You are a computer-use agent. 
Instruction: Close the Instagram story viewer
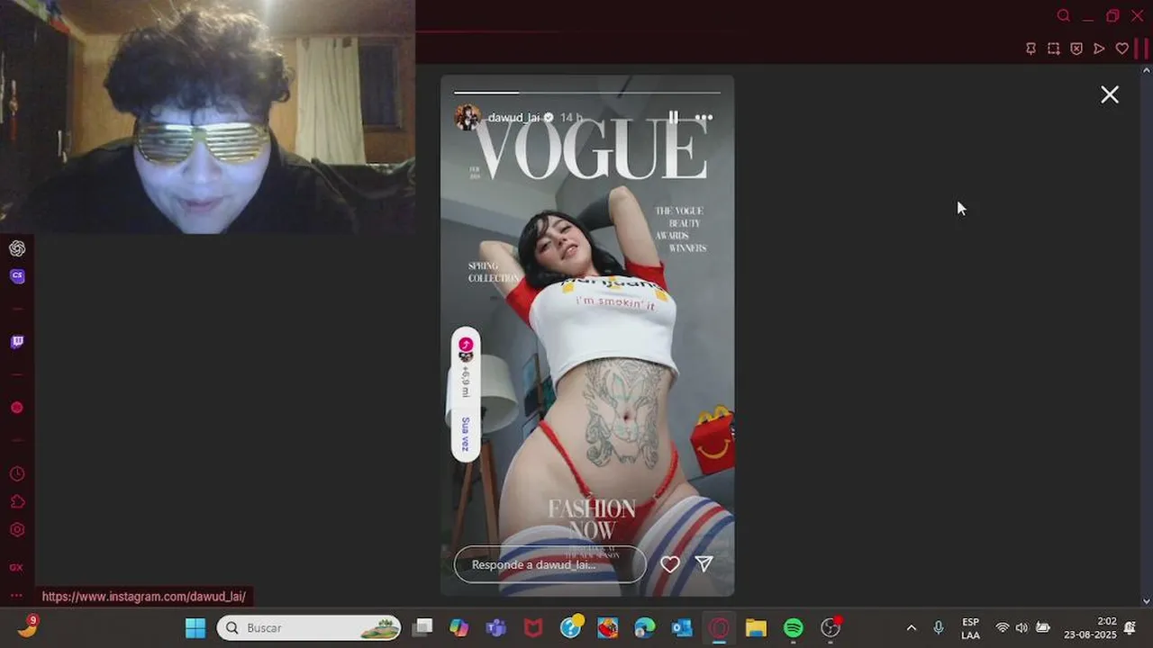(x=1110, y=94)
